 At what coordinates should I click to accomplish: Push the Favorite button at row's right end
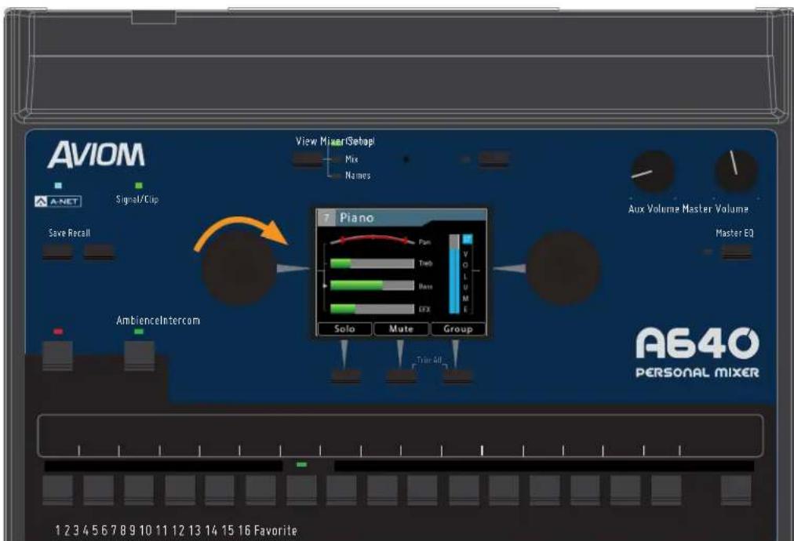pyautogui.click(x=736, y=490)
